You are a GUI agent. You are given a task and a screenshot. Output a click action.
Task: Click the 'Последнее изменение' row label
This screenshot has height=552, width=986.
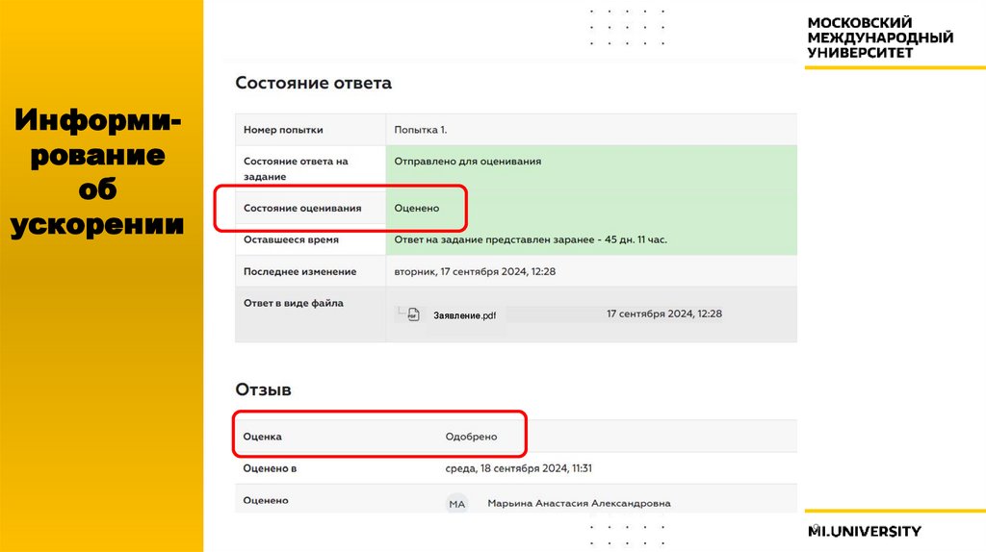[x=300, y=271]
